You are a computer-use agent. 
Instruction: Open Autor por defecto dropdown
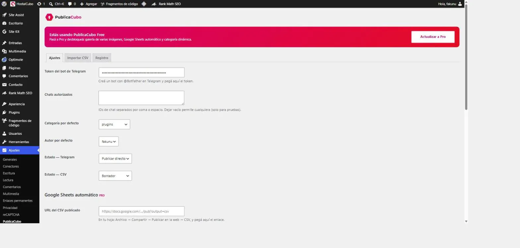click(109, 141)
